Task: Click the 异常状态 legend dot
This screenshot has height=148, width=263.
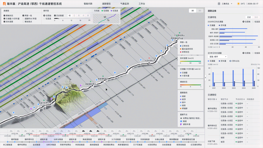Action: point(181,52)
